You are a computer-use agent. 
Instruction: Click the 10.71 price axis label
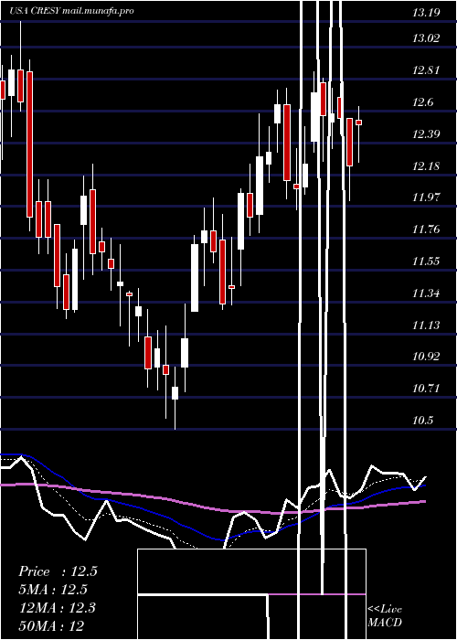tap(426, 389)
